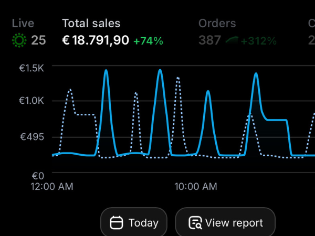Click the Orders sparkline trend icon
The width and height of the screenshot is (315, 236).
coord(232,40)
